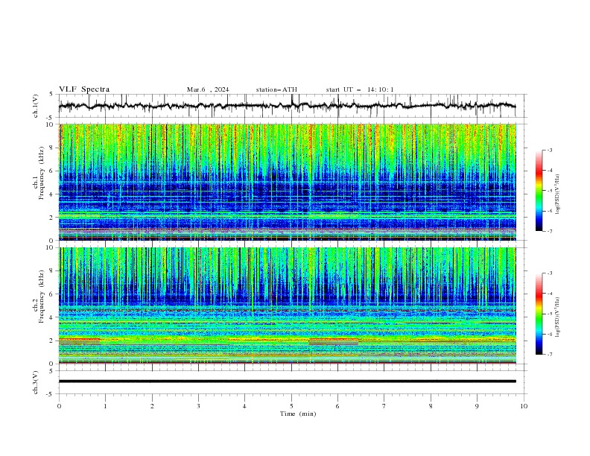590x456 pixels.
Task: Click the "ch.1(V)" axis label
Action: [36, 106]
